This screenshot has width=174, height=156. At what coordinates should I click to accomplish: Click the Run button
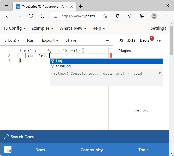click(x=31, y=40)
